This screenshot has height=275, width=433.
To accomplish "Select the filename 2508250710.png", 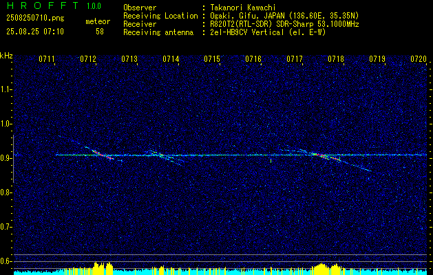I will coord(35,19).
